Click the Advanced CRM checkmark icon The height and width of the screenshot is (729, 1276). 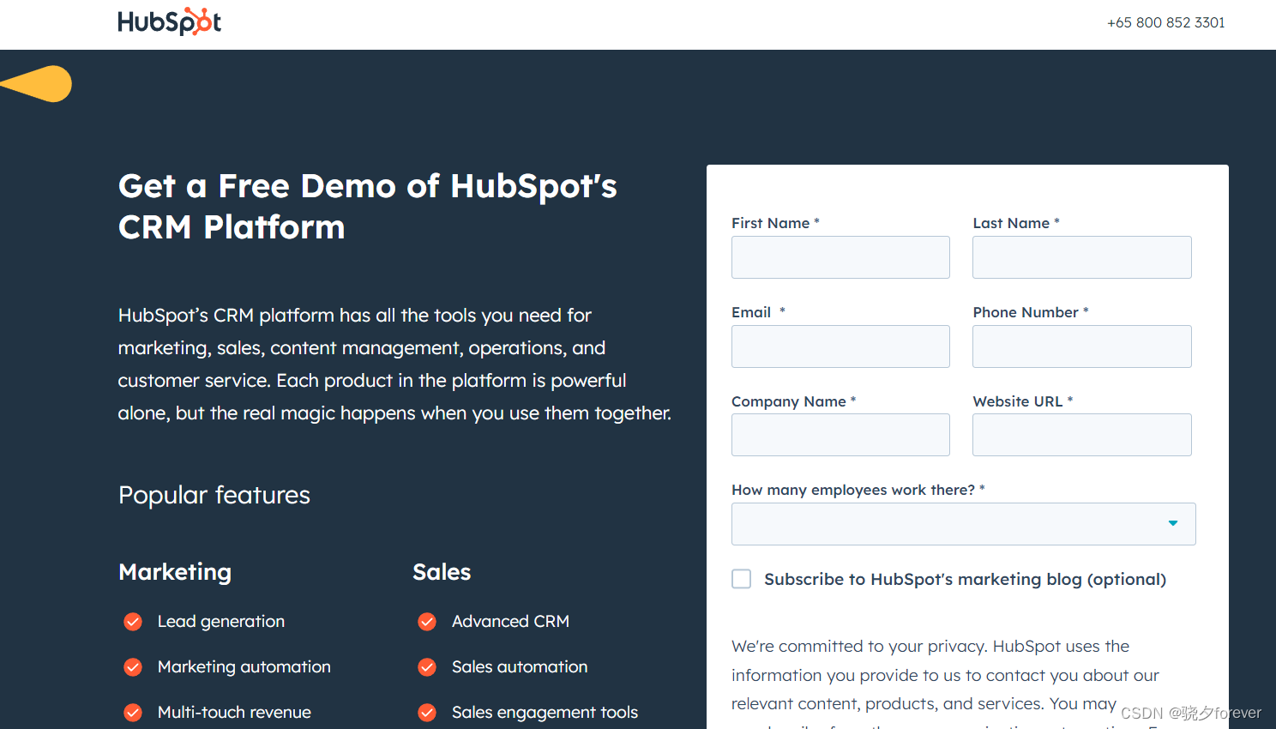[427, 622]
